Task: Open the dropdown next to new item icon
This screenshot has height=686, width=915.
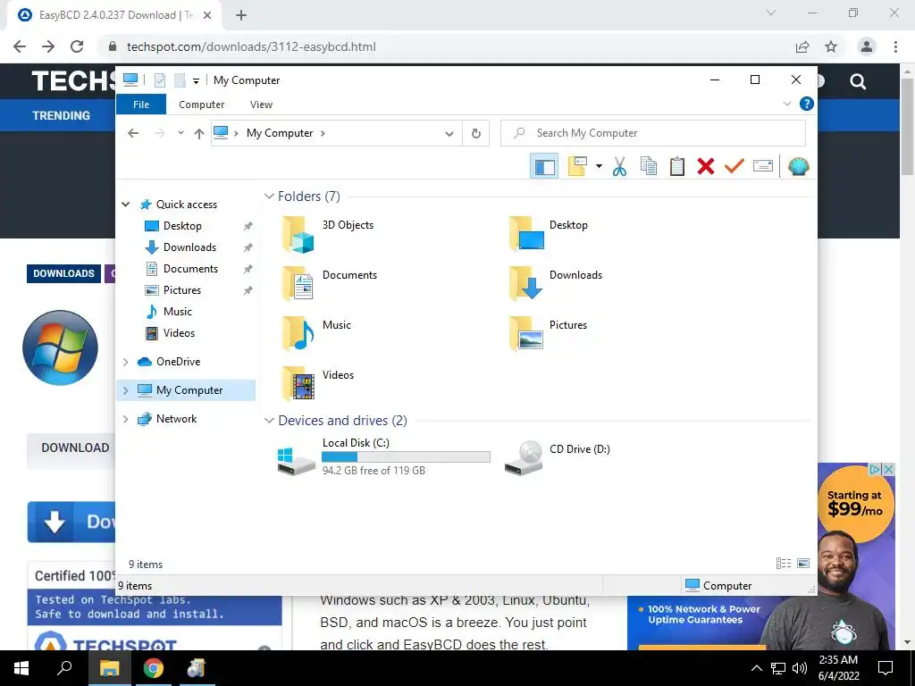Action: click(599, 166)
